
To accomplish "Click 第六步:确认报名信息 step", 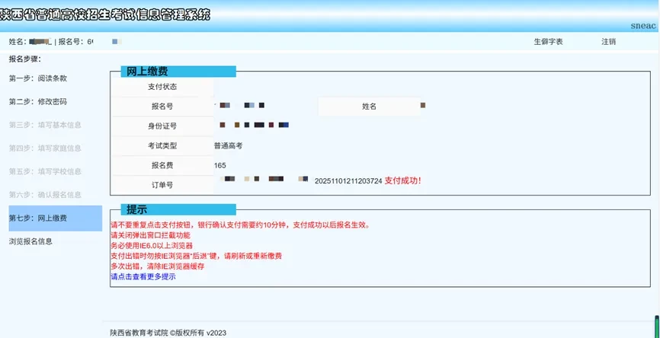I will pos(45,195).
